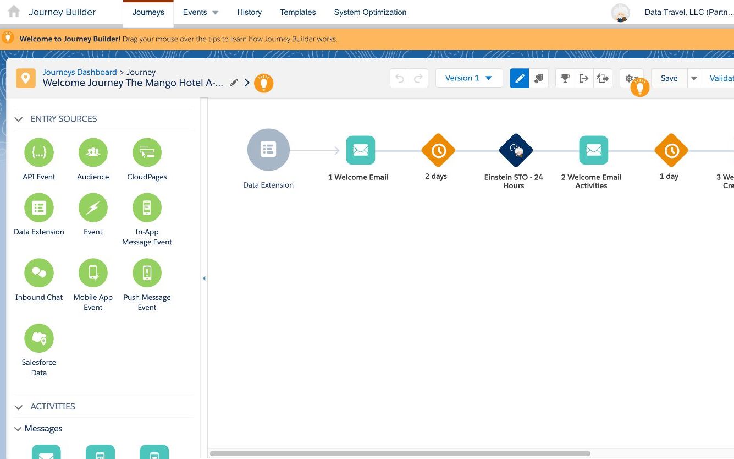Open the Templates tab

click(298, 12)
